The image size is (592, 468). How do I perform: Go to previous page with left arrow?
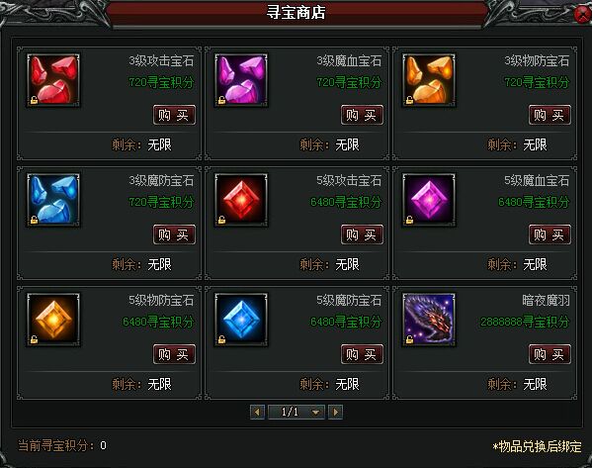[x=258, y=412]
